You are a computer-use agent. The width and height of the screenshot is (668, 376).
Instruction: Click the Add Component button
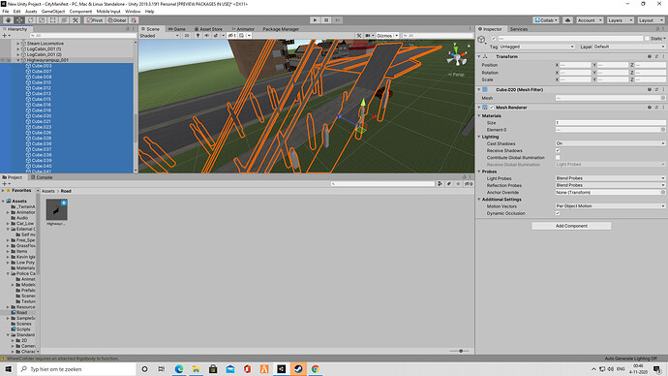[x=571, y=226]
